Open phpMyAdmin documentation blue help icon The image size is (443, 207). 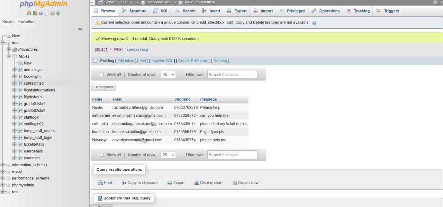click(x=40, y=13)
